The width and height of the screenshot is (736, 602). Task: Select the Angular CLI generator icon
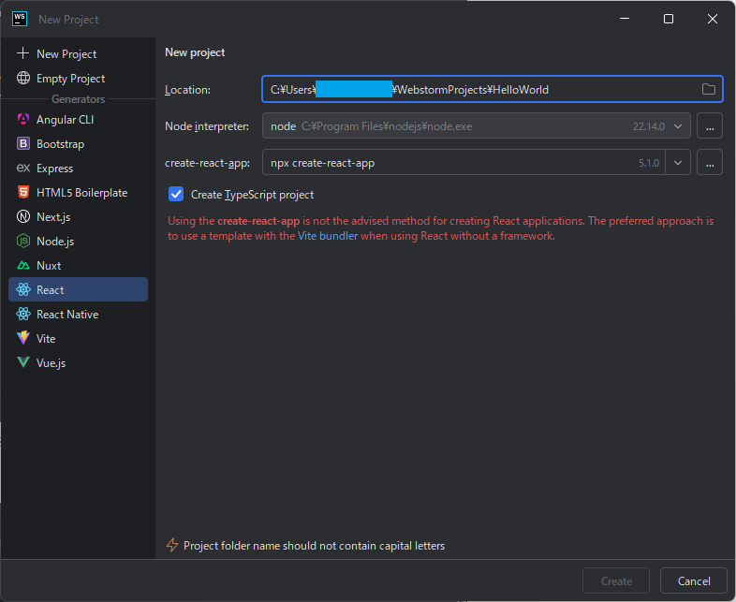click(x=23, y=120)
